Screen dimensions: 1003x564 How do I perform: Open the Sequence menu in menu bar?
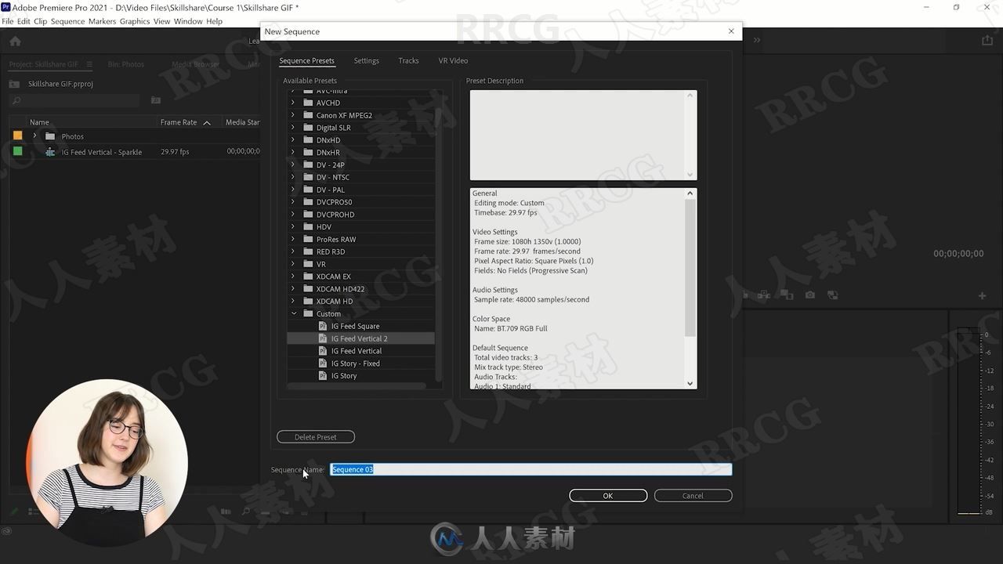click(67, 21)
